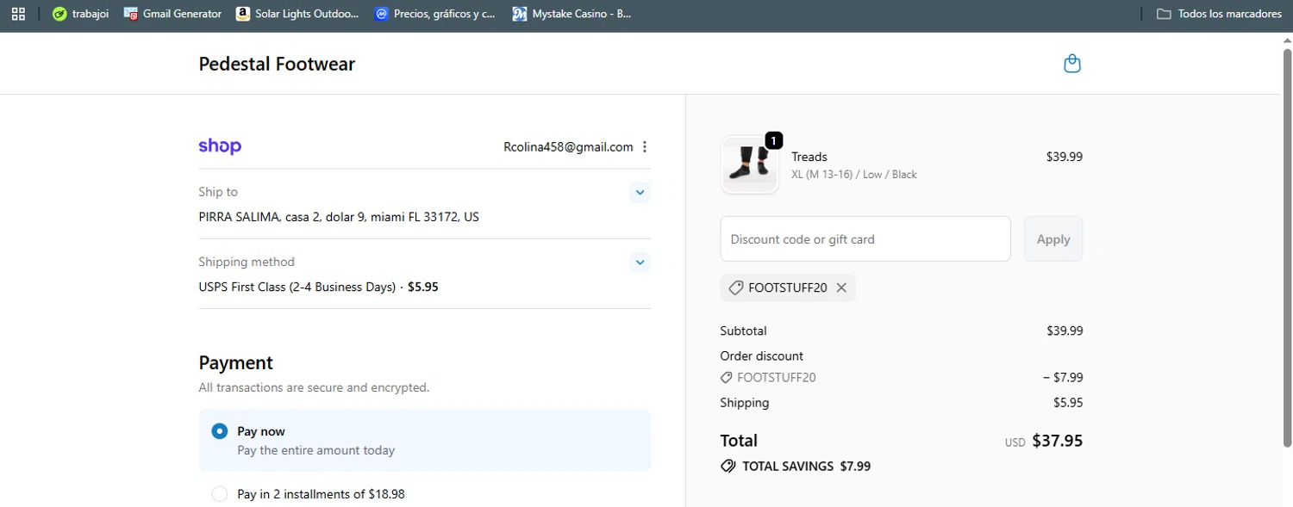Click the 'All transactions are secure' text
Image resolution: width=1293 pixels, height=507 pixels.
tap(314, 387)
